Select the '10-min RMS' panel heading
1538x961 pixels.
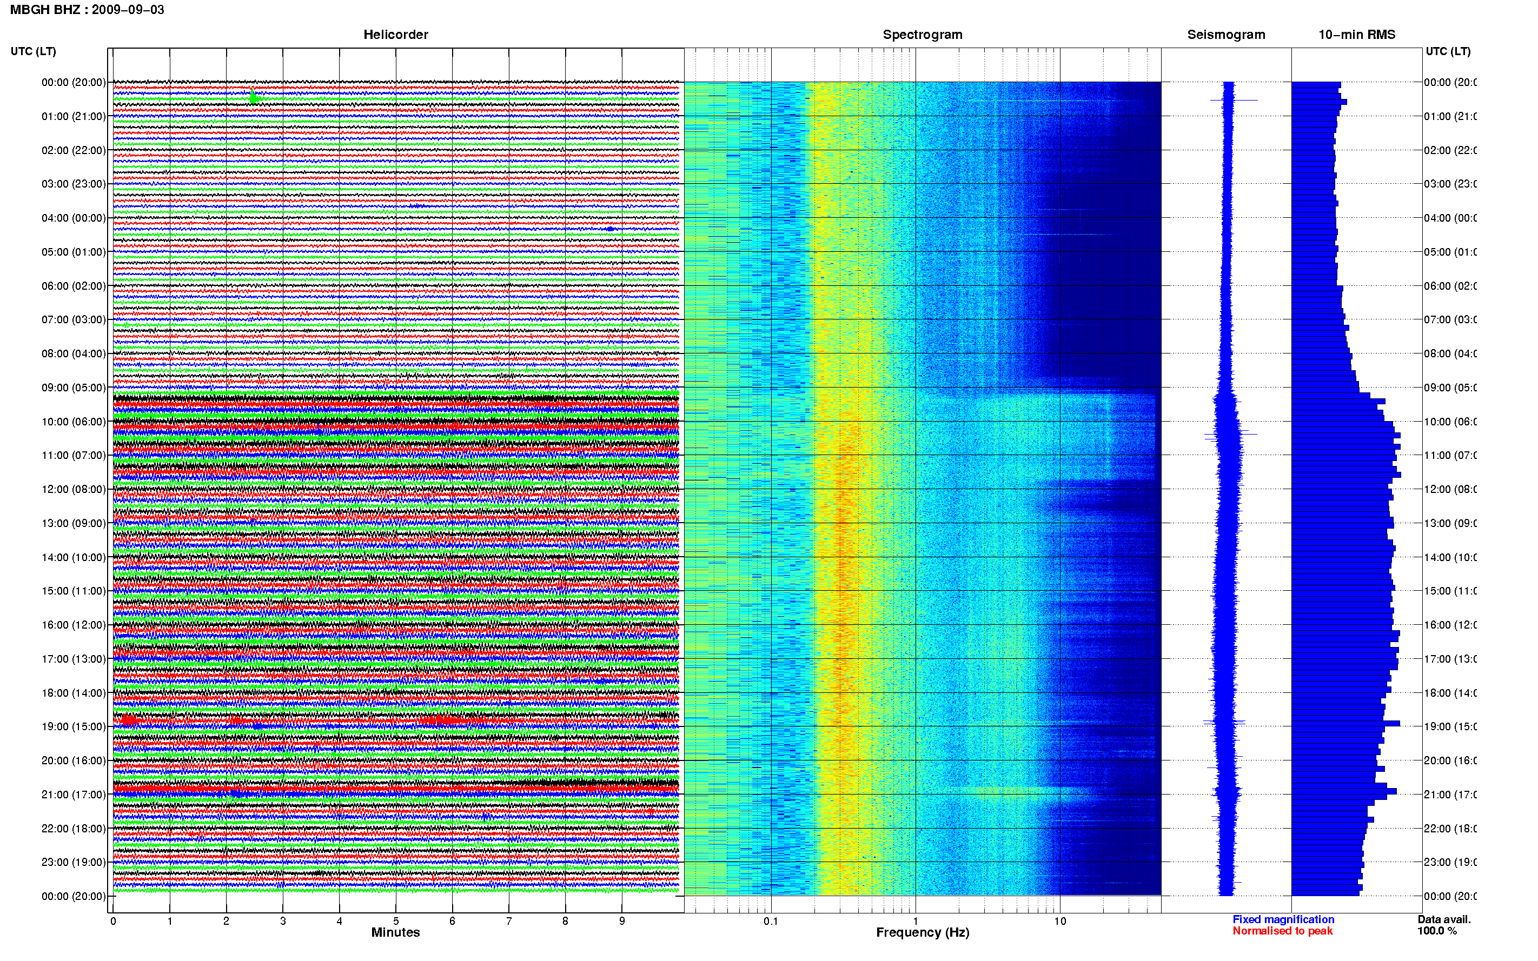pyautogui.click(x=1357, y=35)
